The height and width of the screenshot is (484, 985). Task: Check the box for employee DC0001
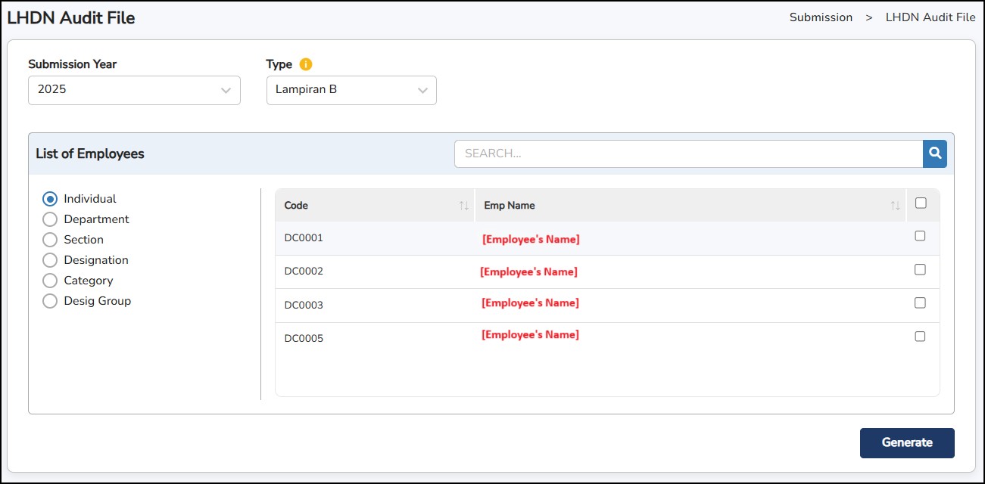pyautogui.click(x=920, y=236)
